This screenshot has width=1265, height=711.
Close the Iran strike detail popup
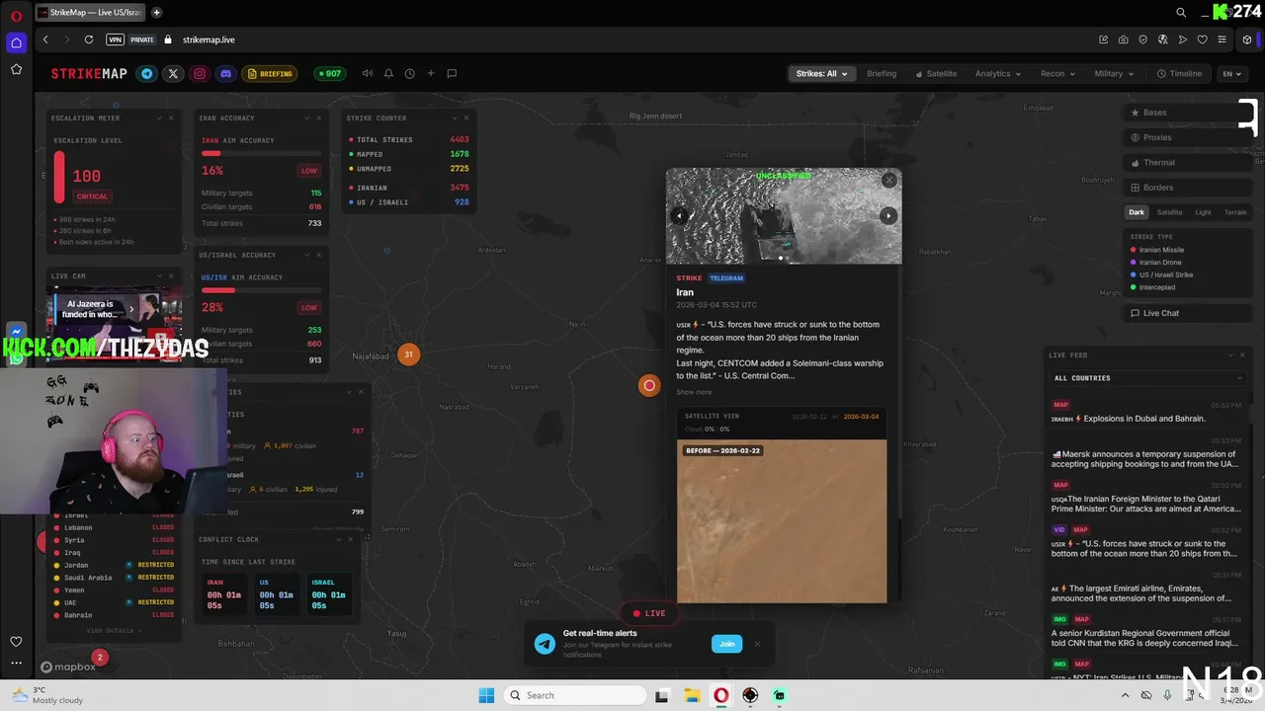point(889,180)
